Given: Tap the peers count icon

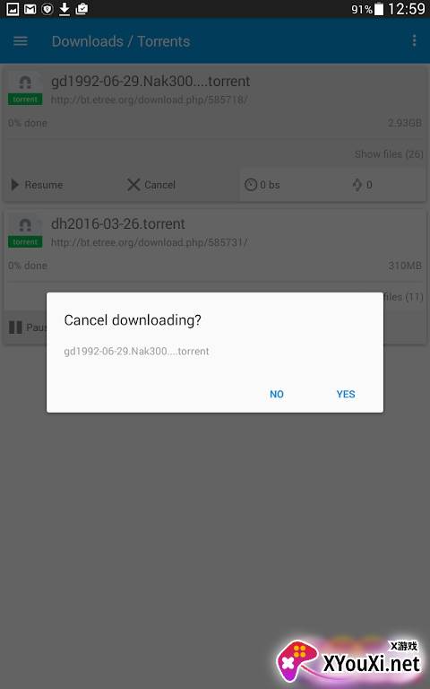Looking at the screenshot, I should (x=357, y=185).
